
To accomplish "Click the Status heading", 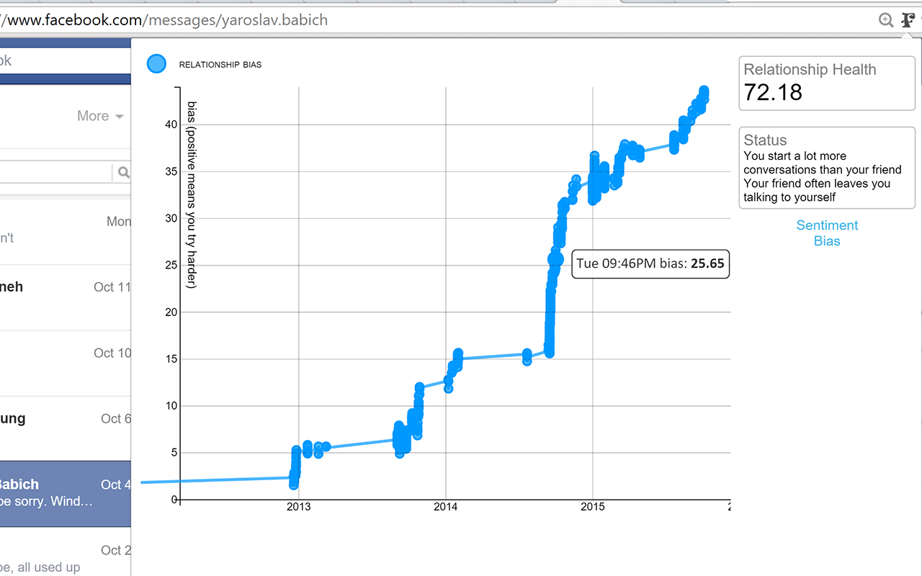I will [x=765, y=140].
